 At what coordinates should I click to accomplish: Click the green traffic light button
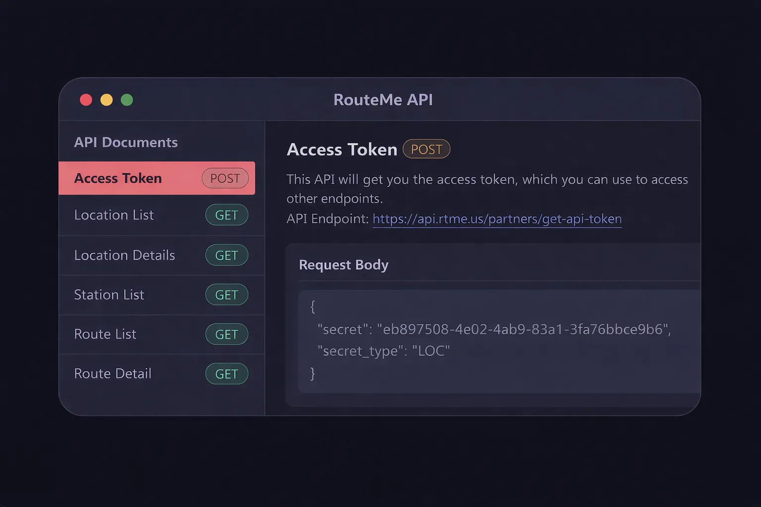[127, 100]
